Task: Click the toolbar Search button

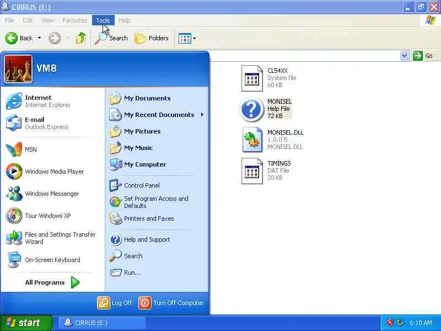Action: 111,38
